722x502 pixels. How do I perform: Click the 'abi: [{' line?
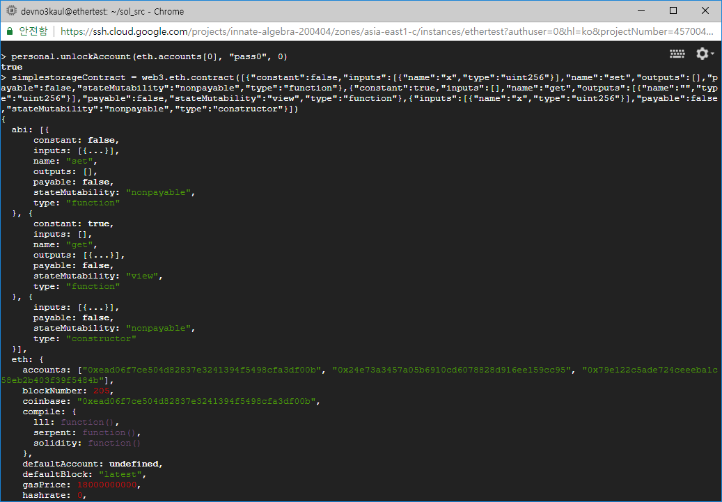coord(31,130)
